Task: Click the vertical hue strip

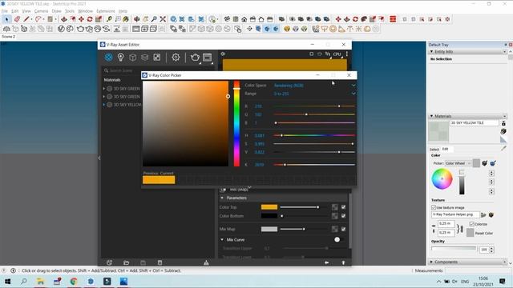Action: [x=236, y=124]
